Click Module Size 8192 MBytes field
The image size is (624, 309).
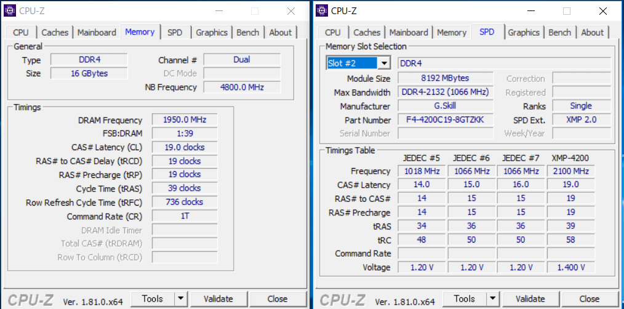pyautogui.click(x=446, y=78)
